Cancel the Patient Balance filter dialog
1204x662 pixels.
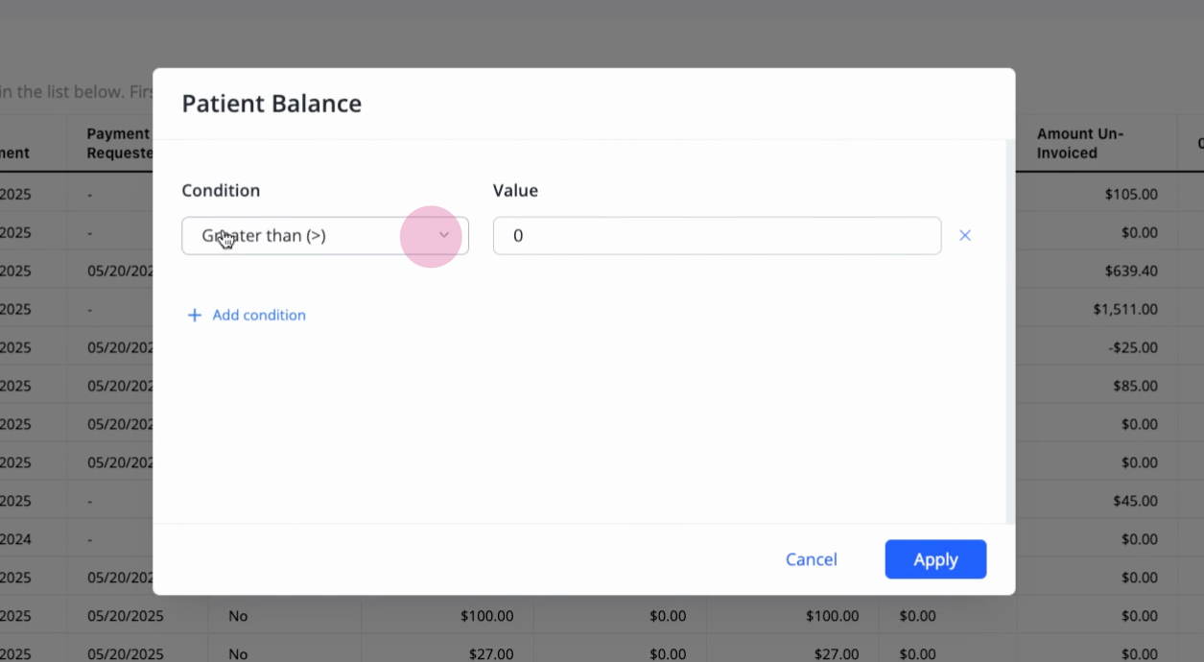click(812, 559)
